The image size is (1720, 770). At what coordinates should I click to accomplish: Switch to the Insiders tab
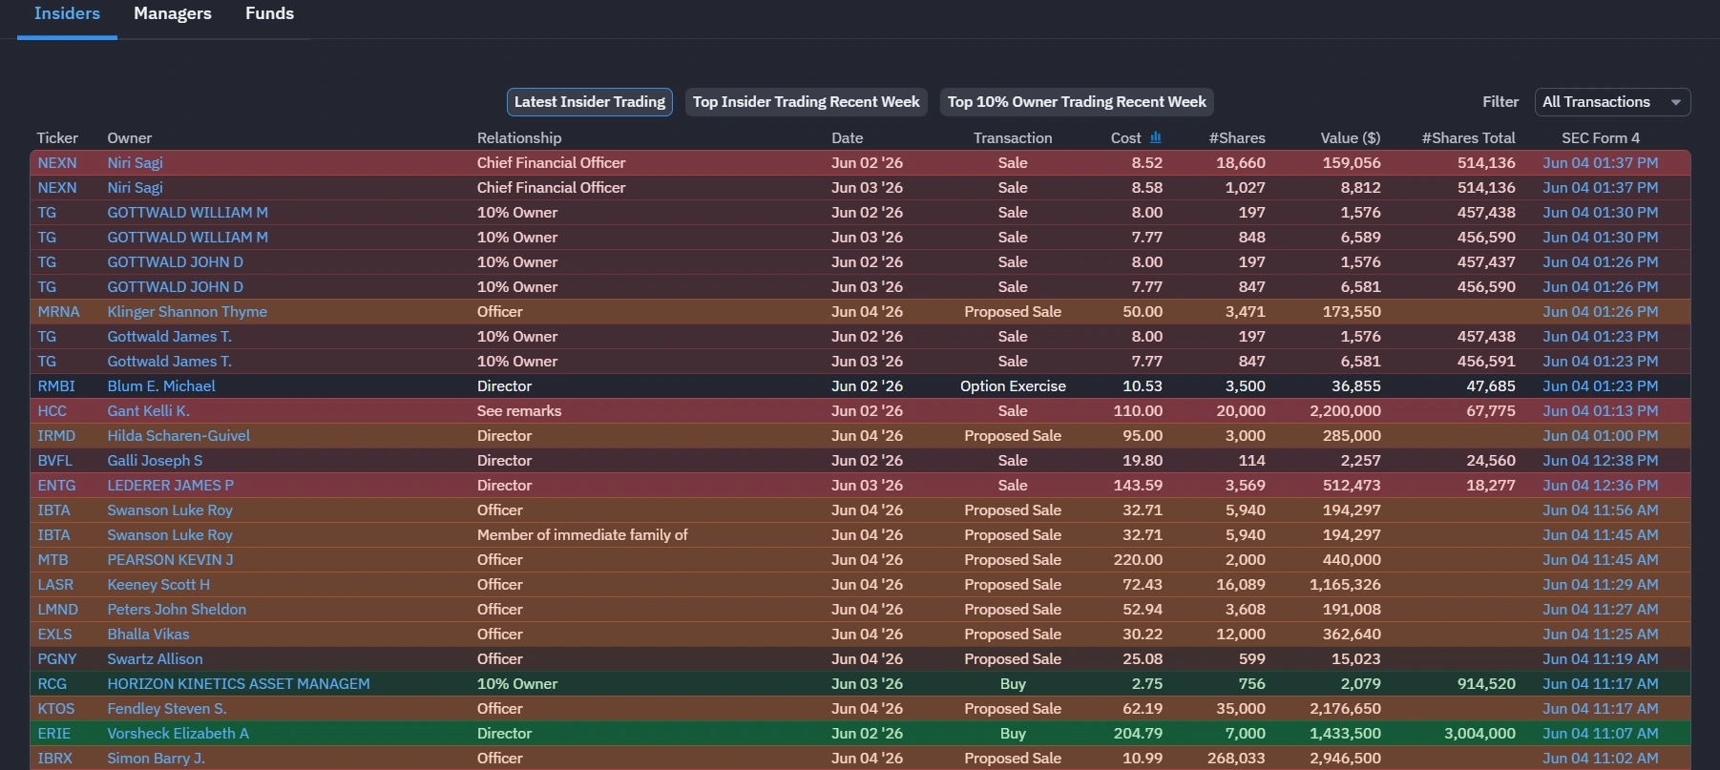pyautogui.click(x=67, y=14)
